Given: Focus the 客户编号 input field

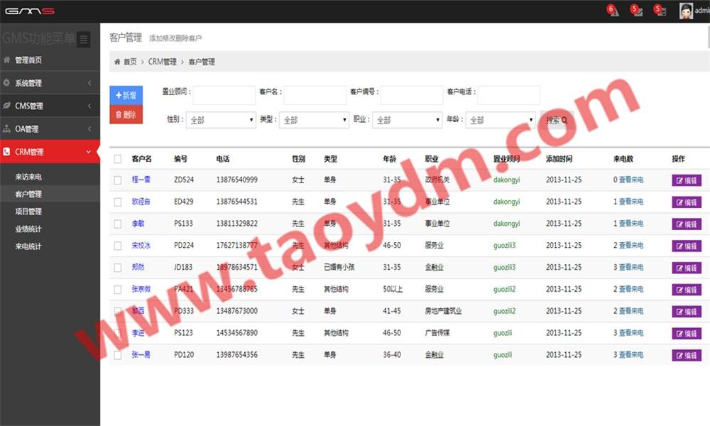Looking at the screenshot, I should [x=412, y=95].
